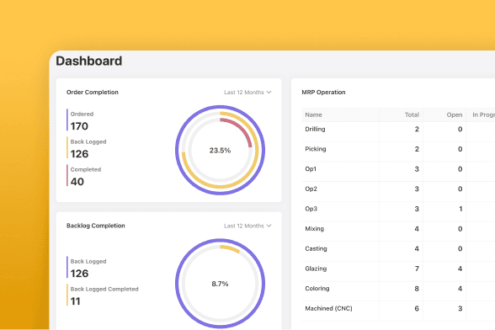This screenshot has height=330, width=495.
Task: Select the Coloring operation row
Action: (x=398, y=288)
